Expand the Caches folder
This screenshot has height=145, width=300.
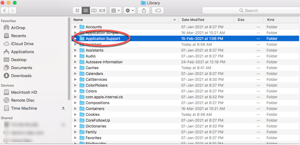coord(75,68)
